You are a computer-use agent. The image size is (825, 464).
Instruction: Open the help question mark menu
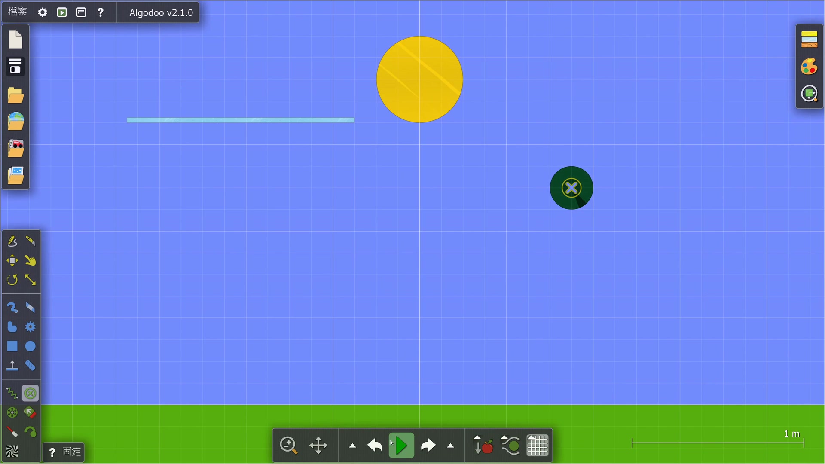pyautogui.click(x=101, y=12)
